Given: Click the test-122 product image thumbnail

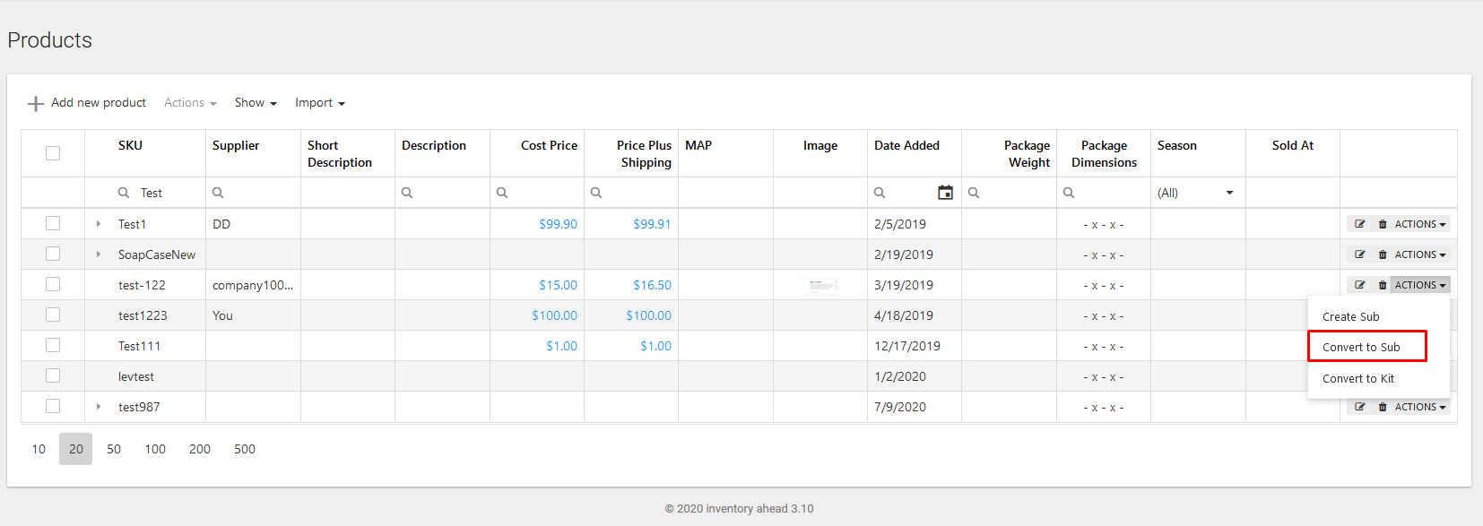Looking at the screenshot, I should 820,285.
